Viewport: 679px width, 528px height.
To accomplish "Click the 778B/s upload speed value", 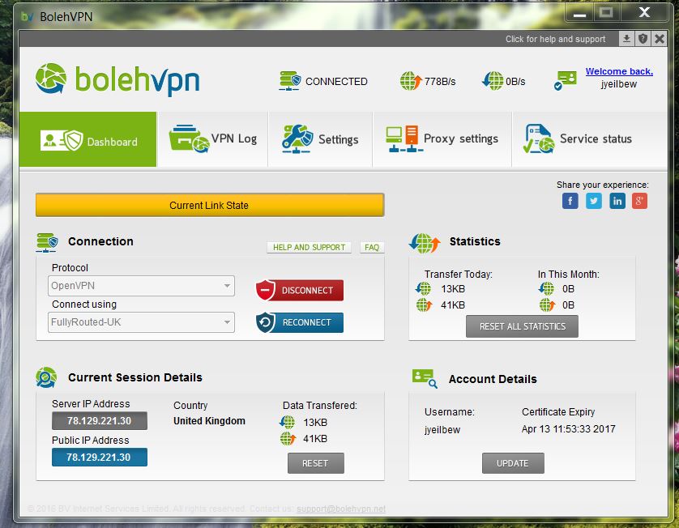I will [439, 81].
